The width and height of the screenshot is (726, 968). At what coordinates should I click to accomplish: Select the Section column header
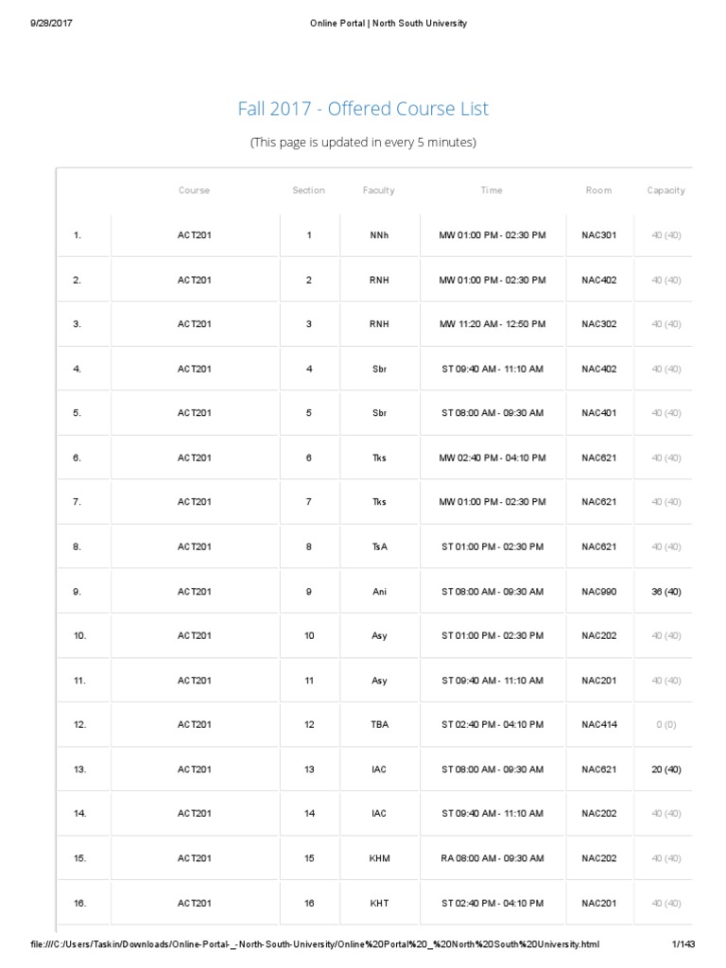coord(308,190)
